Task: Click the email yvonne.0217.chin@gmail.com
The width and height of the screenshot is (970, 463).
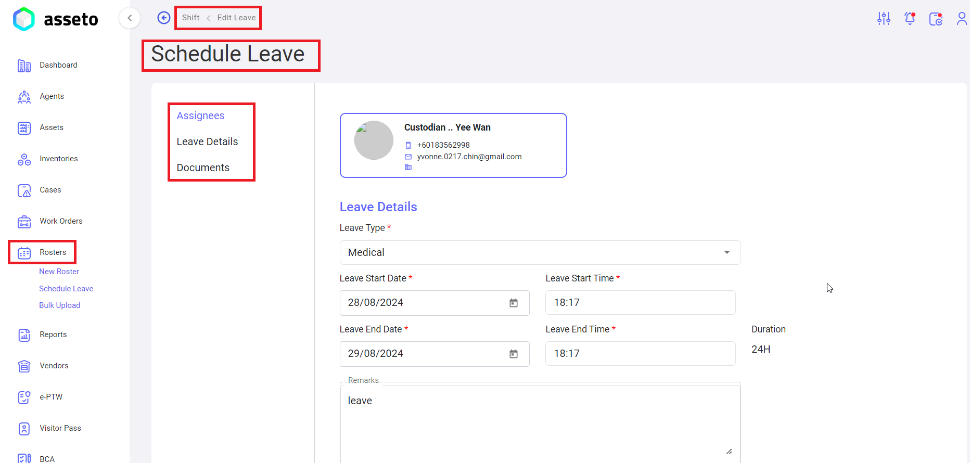Action: [469, 157]
